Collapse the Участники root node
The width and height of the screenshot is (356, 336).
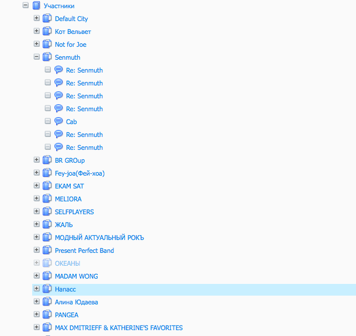point(26,5)
